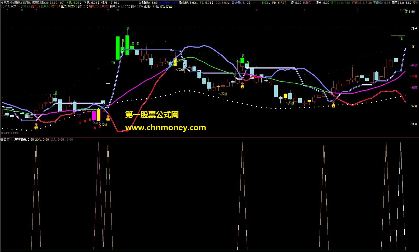Screen dimensions: 419x252
Task: Click the 用到未来数据 notice text
Action: [x=10, y=133]
